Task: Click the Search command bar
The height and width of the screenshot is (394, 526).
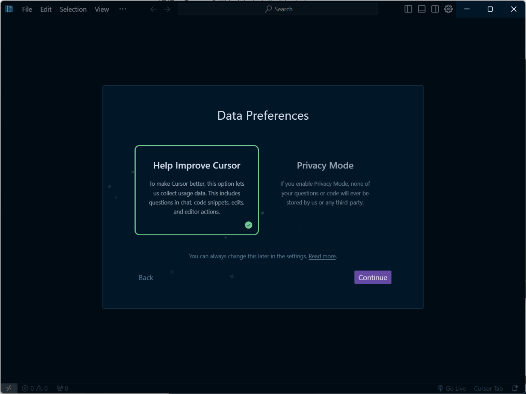Action: [x=278, y=9]
